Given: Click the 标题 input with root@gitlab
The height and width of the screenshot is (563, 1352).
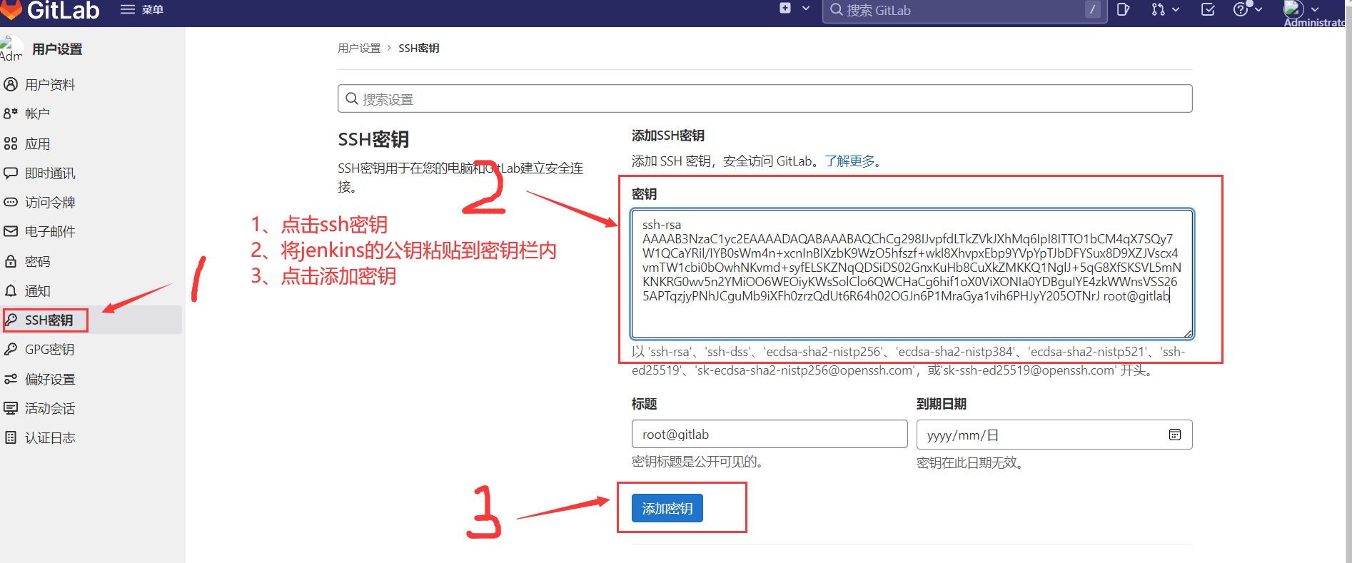Looking at the screenshot, I should coord(770,434).
